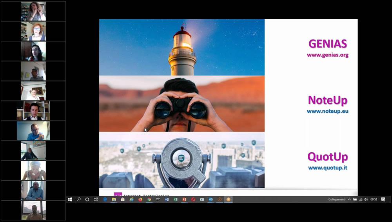392x222 pixels.
Task: Open Command Prompt from the taskbar
Action: [x=158, y=199]
